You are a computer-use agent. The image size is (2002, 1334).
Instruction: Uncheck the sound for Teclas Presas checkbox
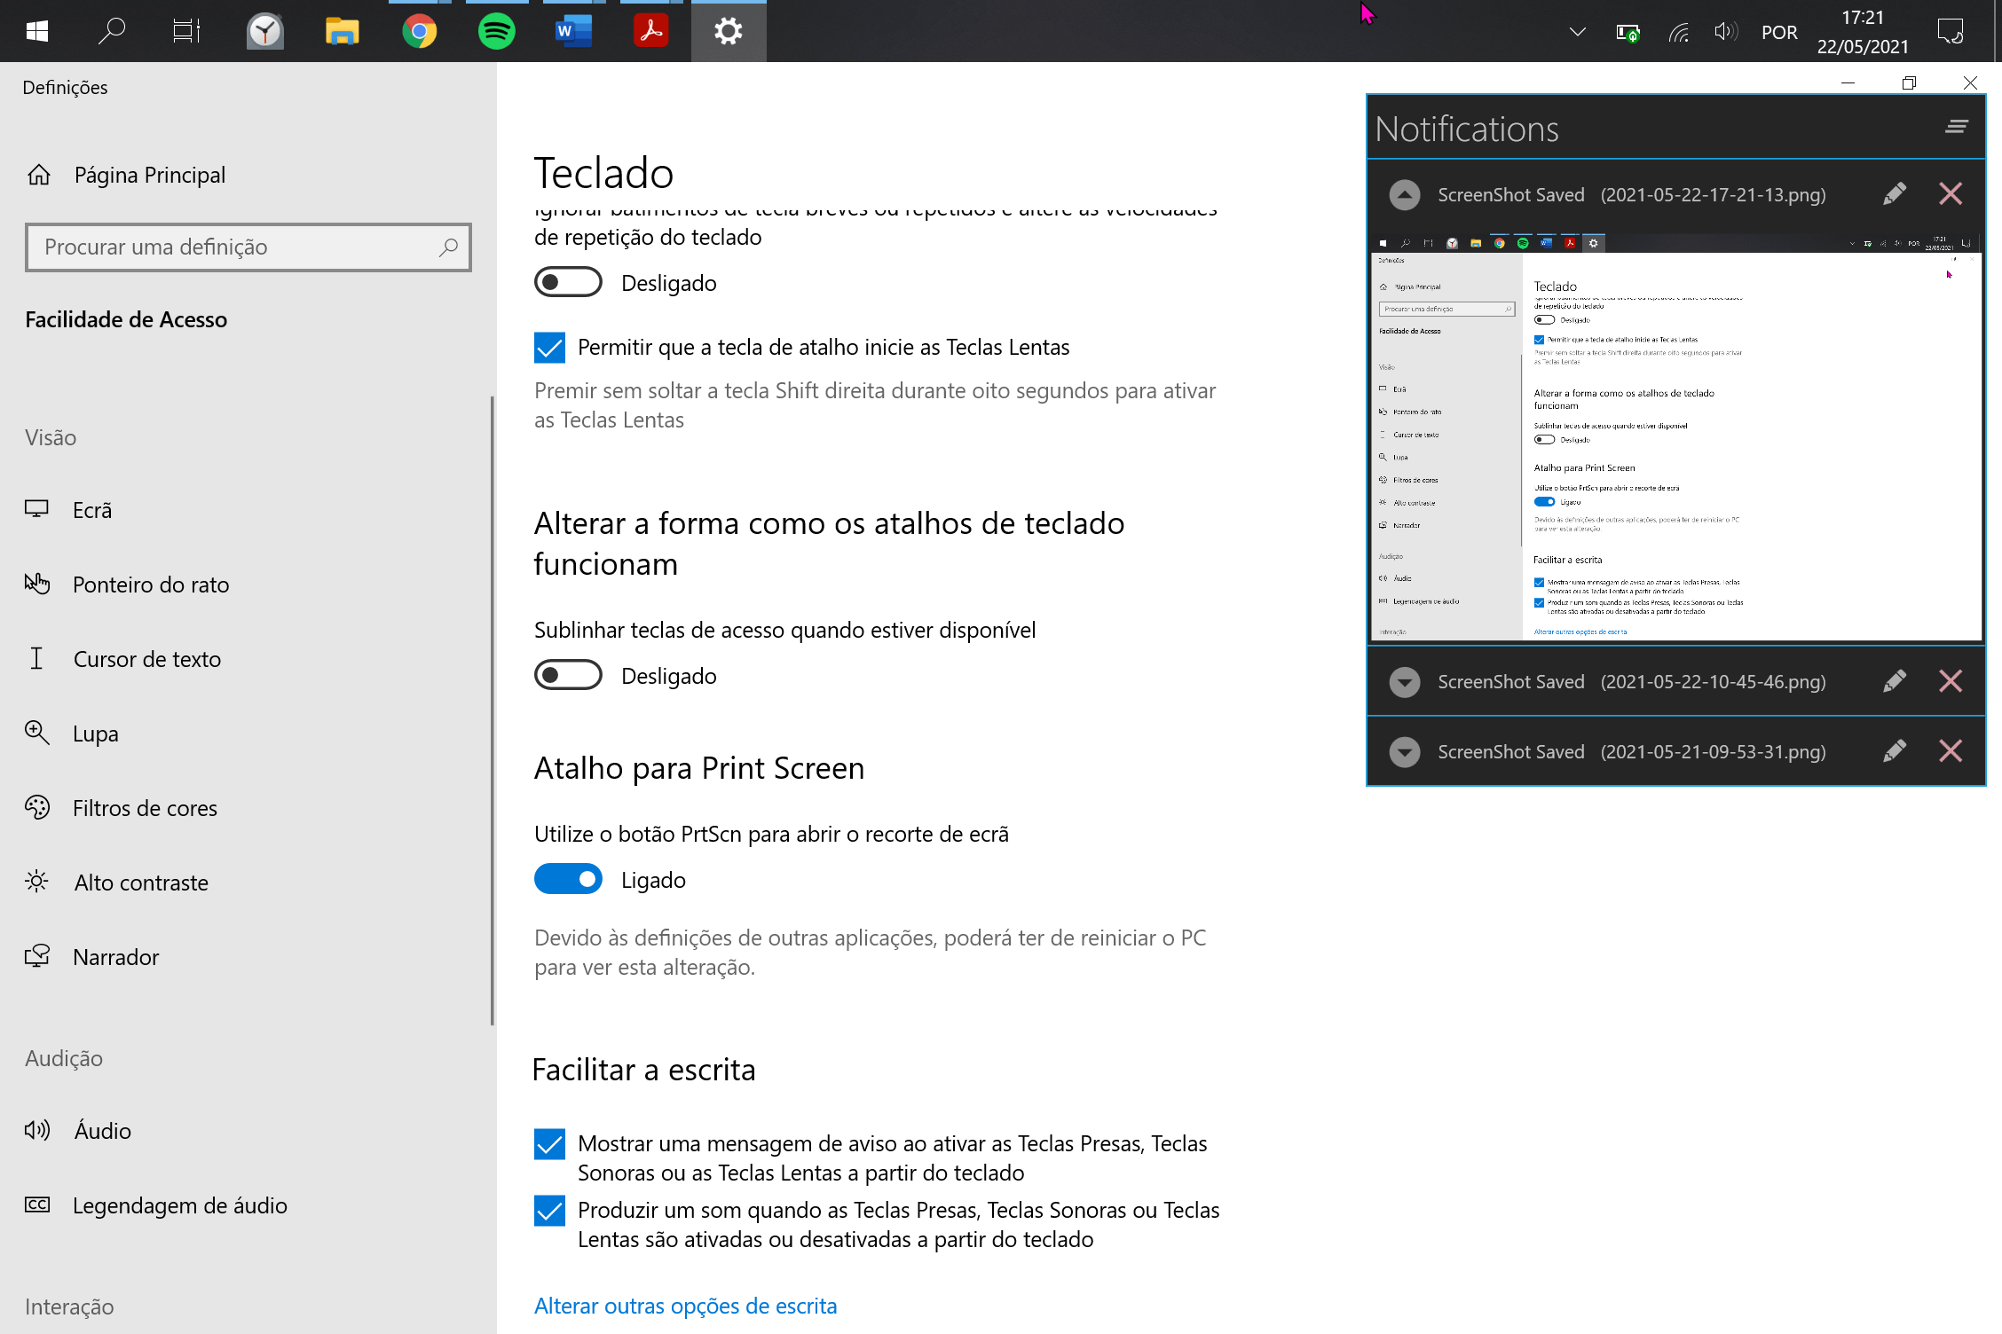click(549, 1211)
